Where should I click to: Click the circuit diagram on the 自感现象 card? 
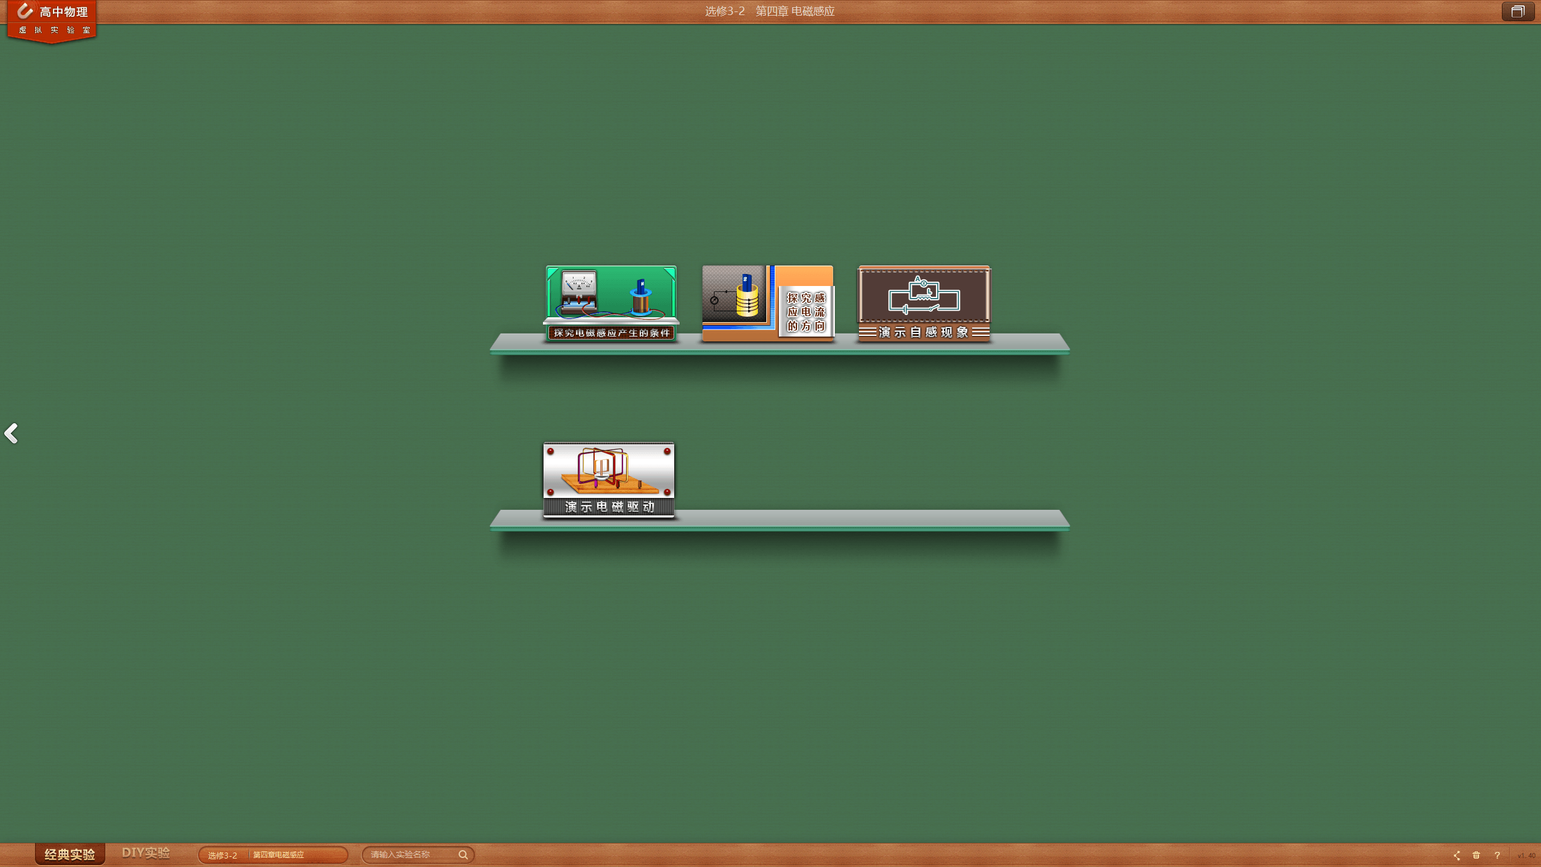click(x=924, y=296)
